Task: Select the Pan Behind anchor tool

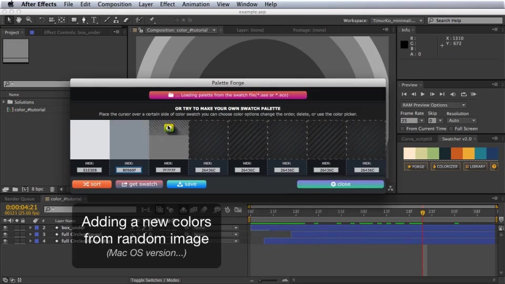Action: 62,20
